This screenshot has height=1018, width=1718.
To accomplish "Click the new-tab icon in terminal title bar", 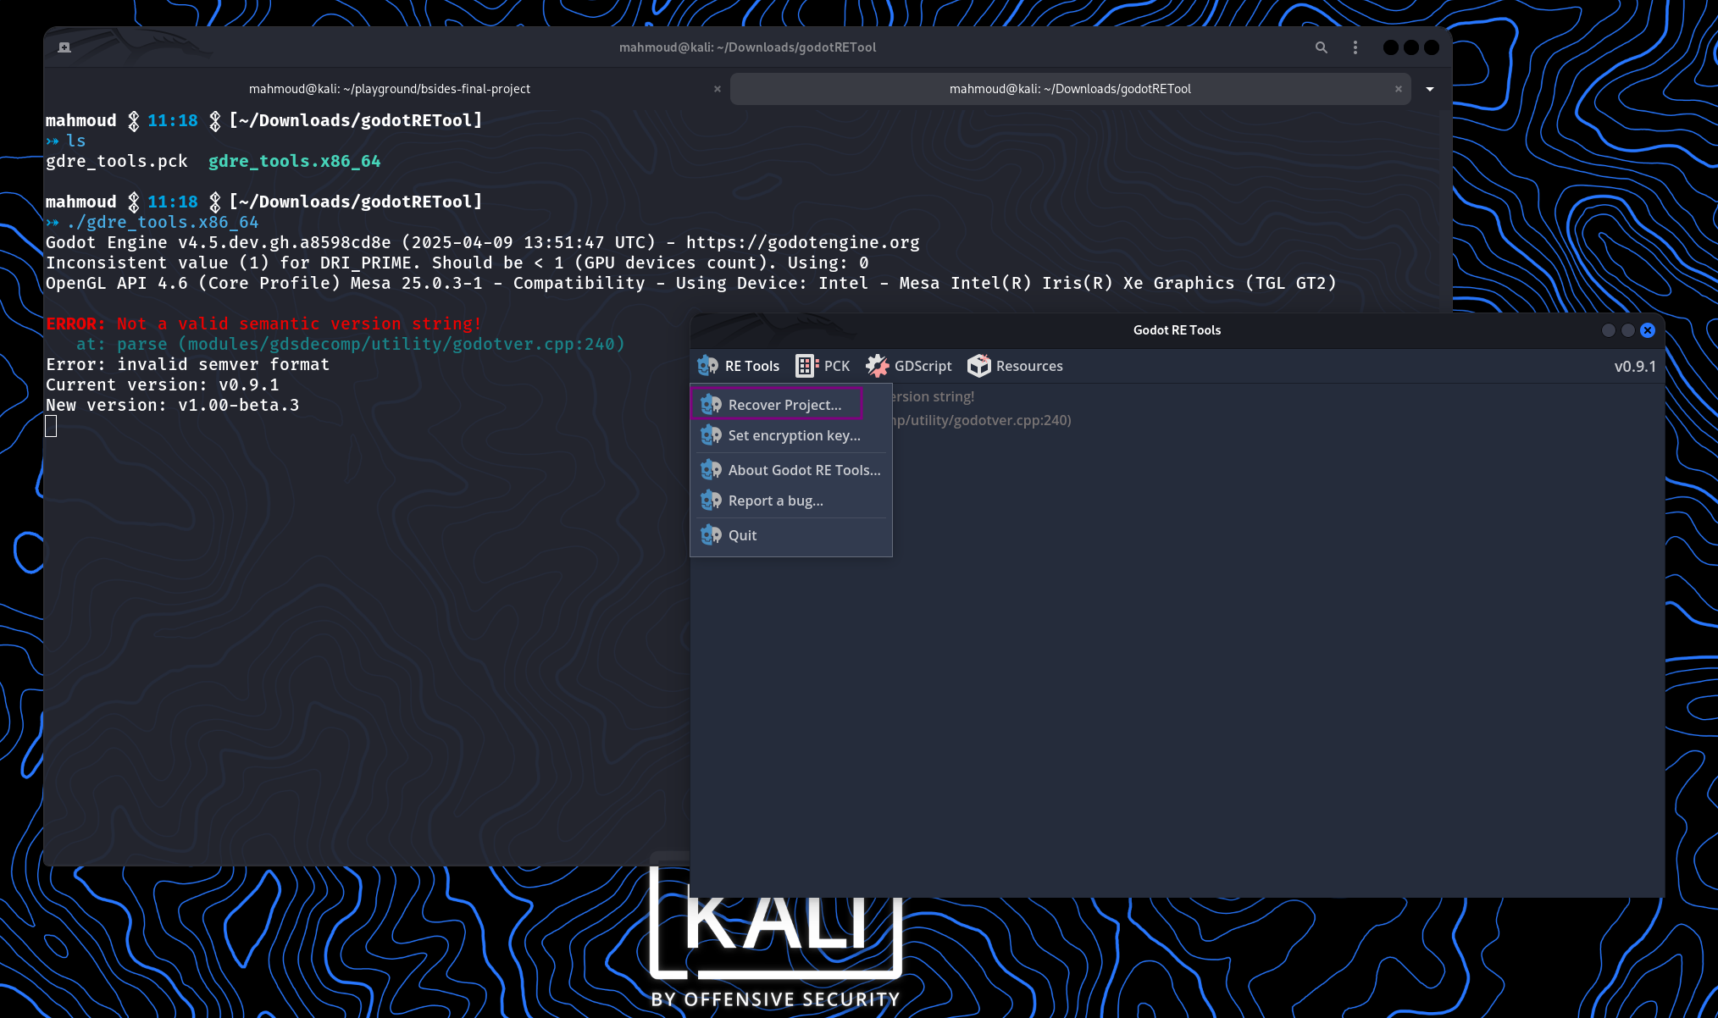I will pyautogui.click(x=64, y=47).
